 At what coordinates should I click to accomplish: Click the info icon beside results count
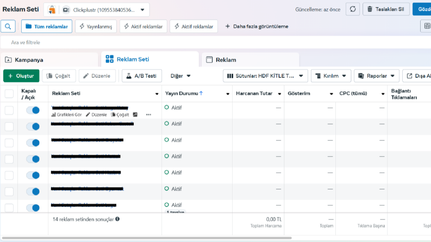point(117,219)
